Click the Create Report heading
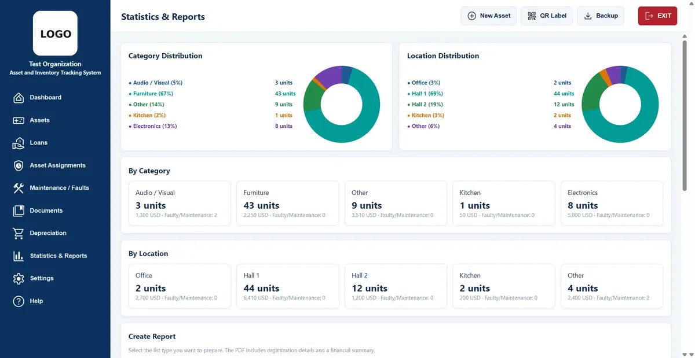The image size is (695, 358). [152, 337]
